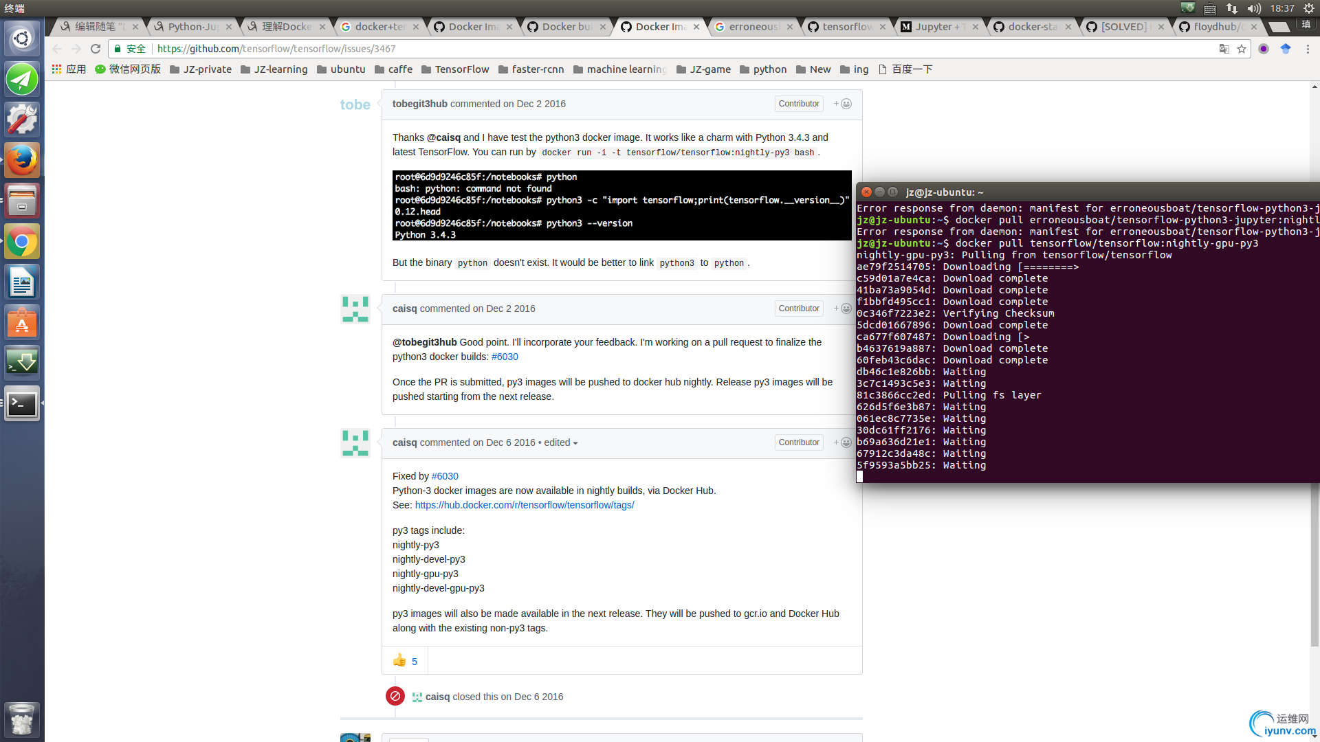Expand the edited history dropdown

pyautogui.click(x=561, y=442)
